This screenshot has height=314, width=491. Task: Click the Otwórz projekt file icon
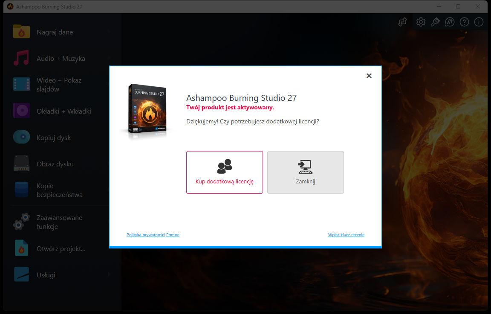coord(21,248)
